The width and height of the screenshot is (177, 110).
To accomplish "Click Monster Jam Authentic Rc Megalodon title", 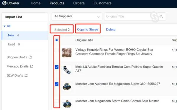I will coord(118,84).
